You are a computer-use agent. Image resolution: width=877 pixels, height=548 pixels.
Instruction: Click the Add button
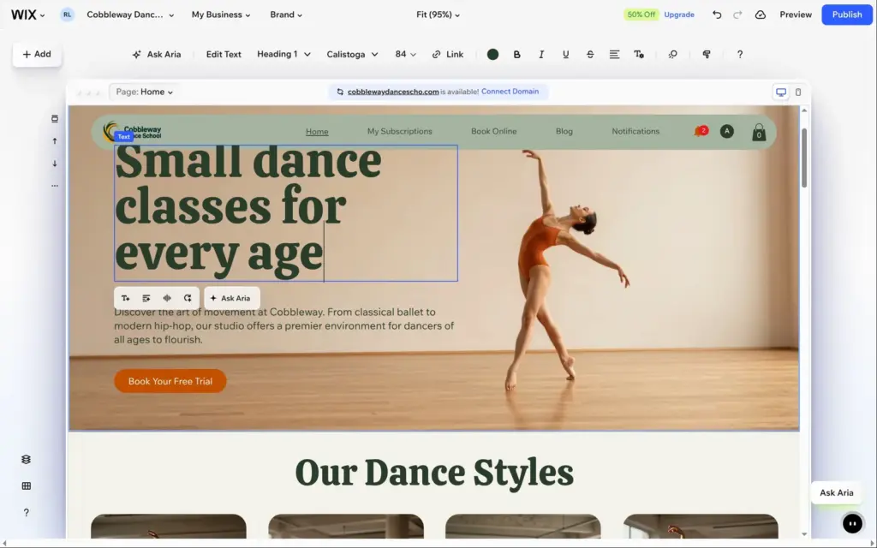click(37, 54)
